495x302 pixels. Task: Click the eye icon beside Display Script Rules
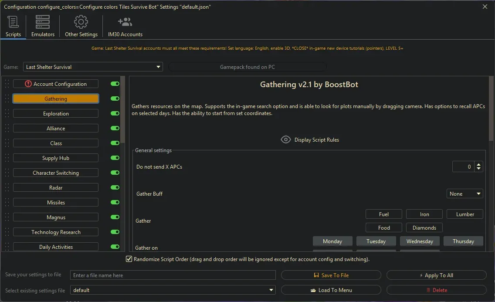point(286,139)
